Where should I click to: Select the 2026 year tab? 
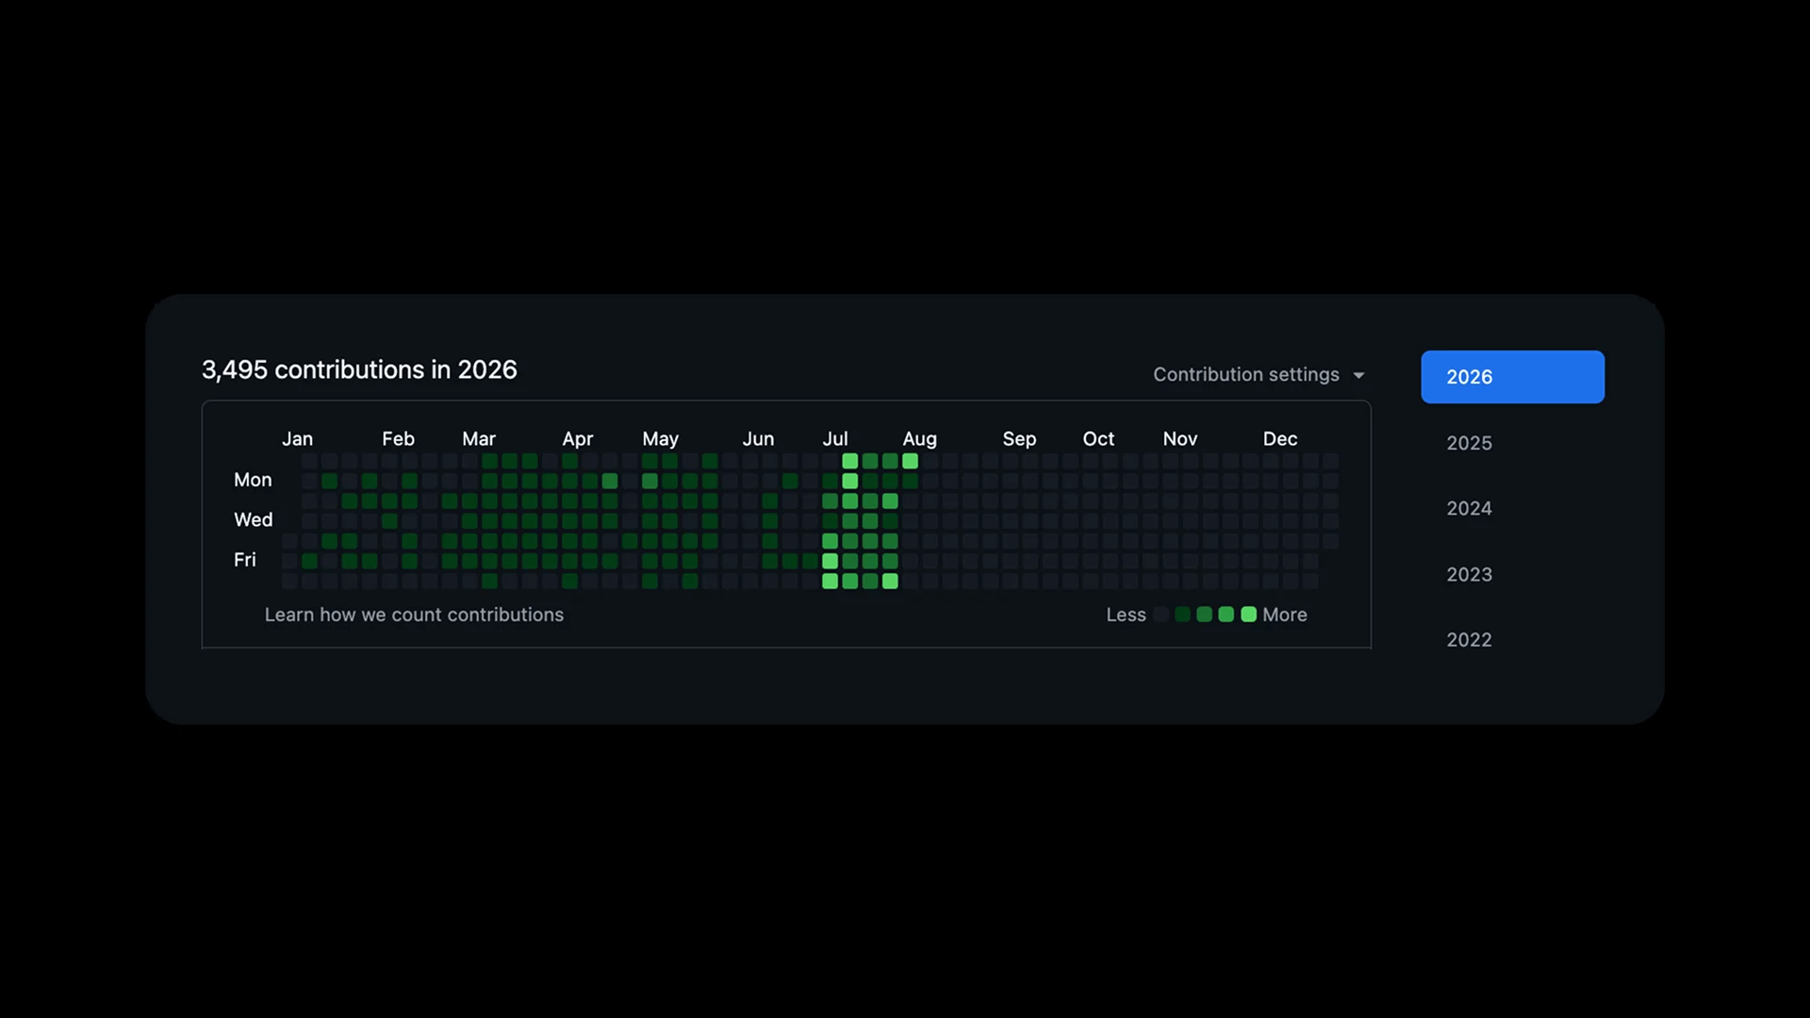(1512, 377)
